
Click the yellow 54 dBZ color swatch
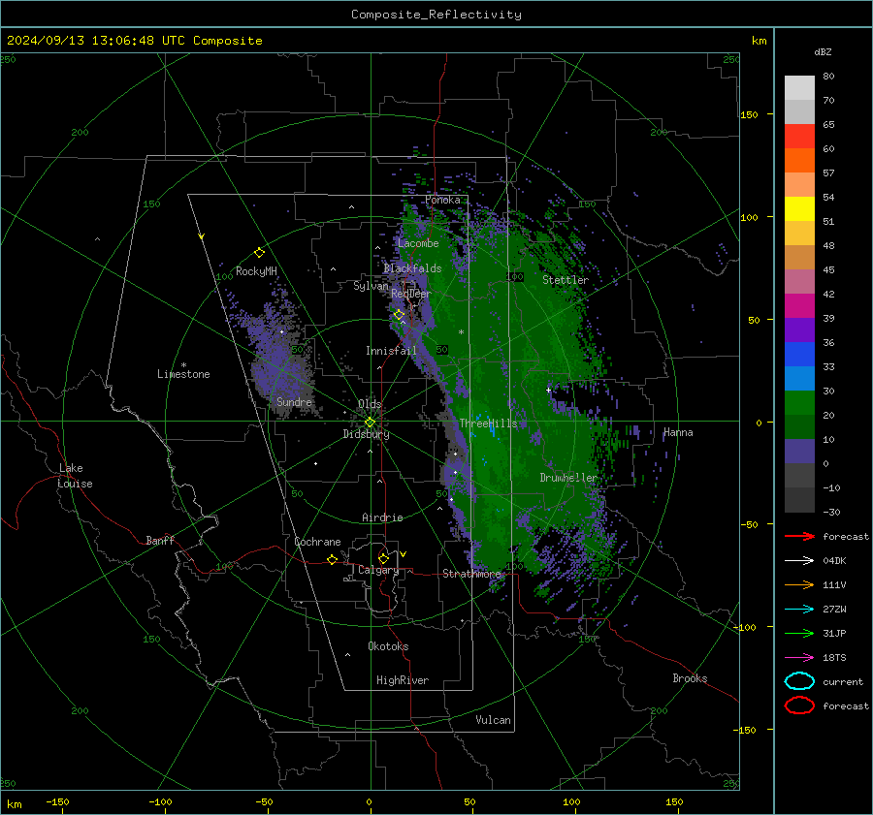799,209
